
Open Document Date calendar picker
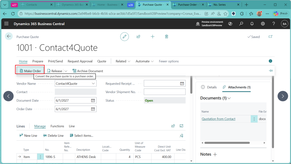coord(93,101)
